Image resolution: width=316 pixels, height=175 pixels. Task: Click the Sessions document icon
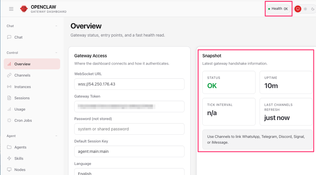[x=9, y=98]
